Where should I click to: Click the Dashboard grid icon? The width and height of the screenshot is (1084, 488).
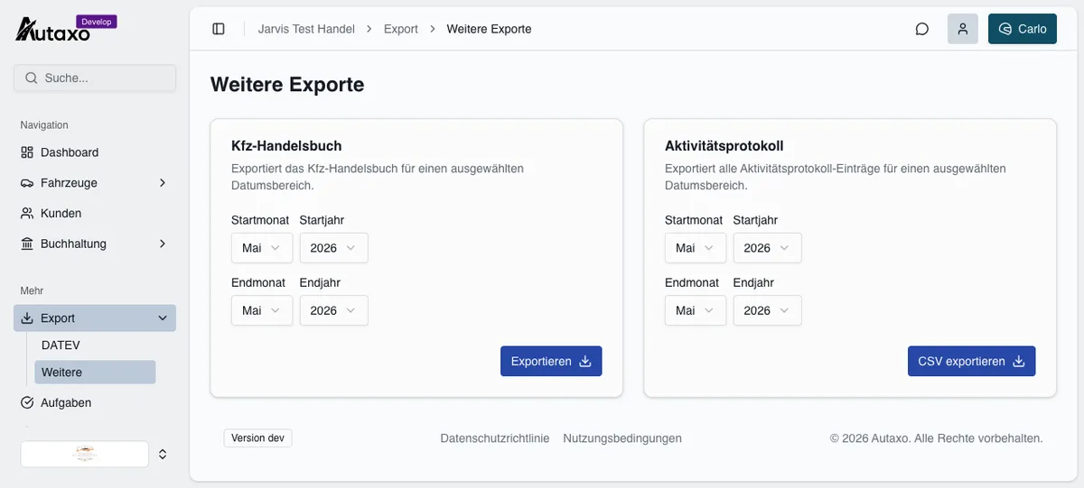27,152
